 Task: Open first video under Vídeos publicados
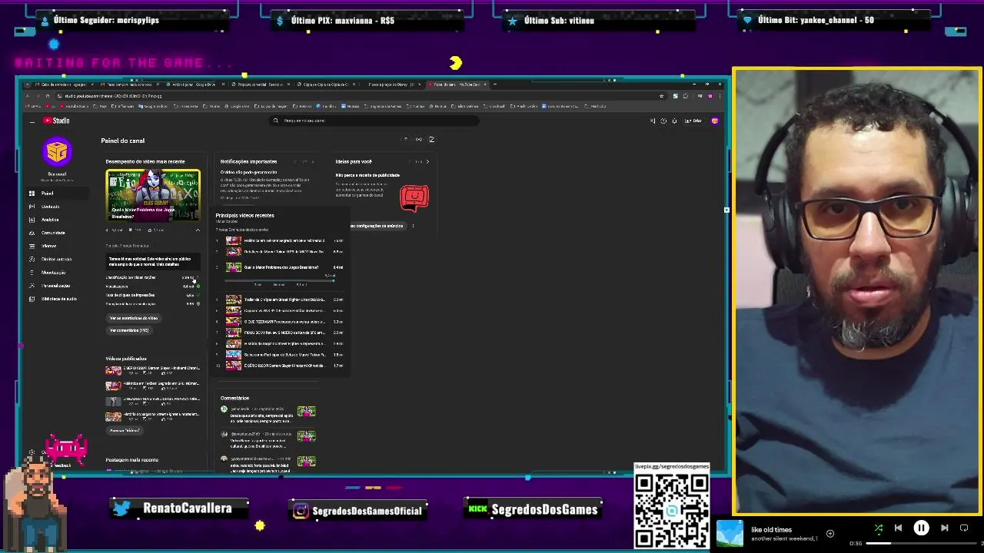pyautogui.click(x=152, y=370)
